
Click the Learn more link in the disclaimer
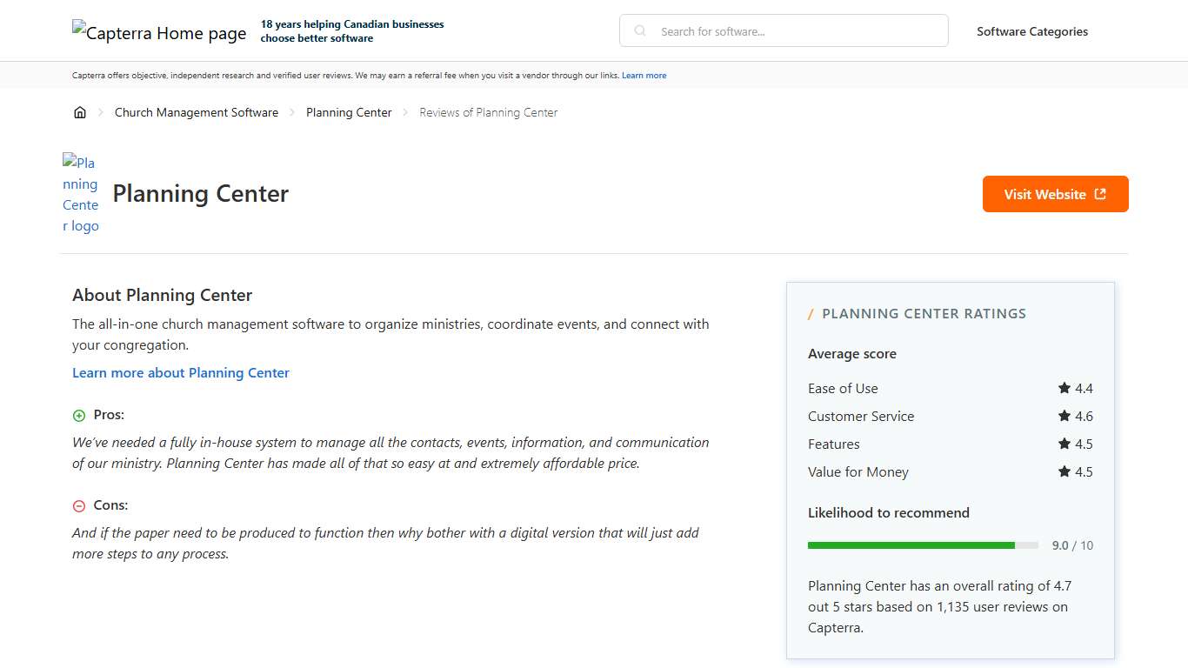(644, 75)
